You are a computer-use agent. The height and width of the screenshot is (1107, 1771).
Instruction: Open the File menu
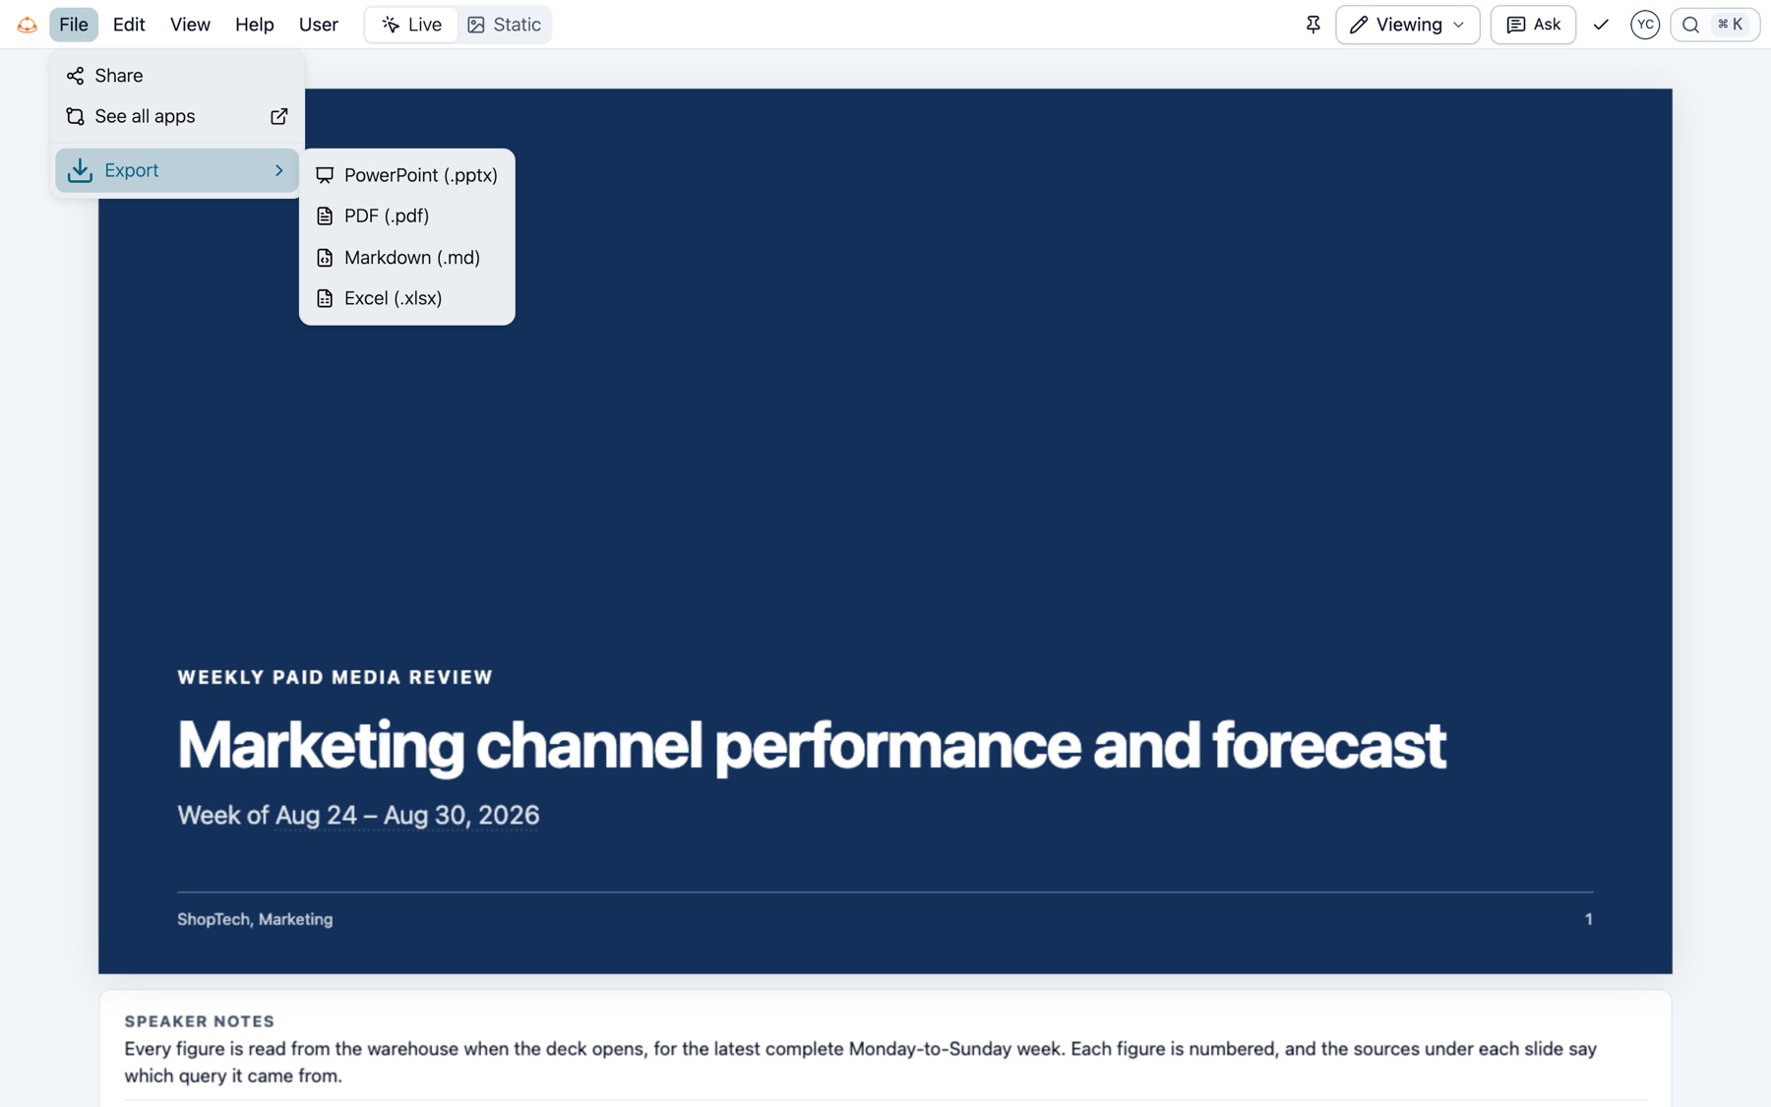pos(74,25)
